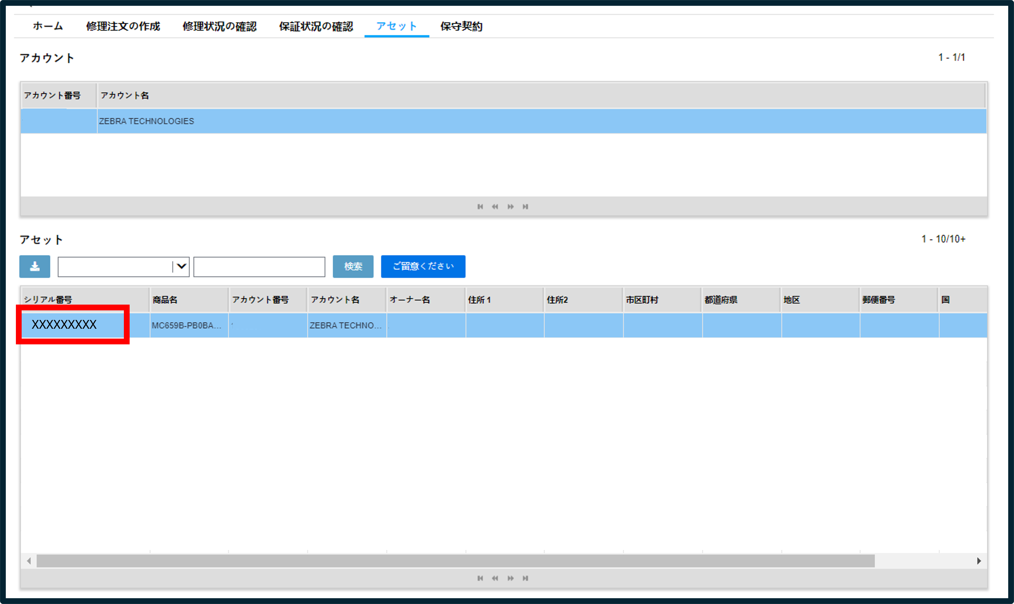Click the asset search text field

(x=259, y=267)
